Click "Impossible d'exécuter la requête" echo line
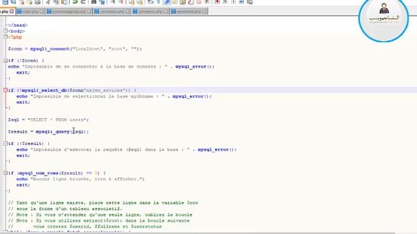Viewport: 417px width, 234px height. pos(126,149)
